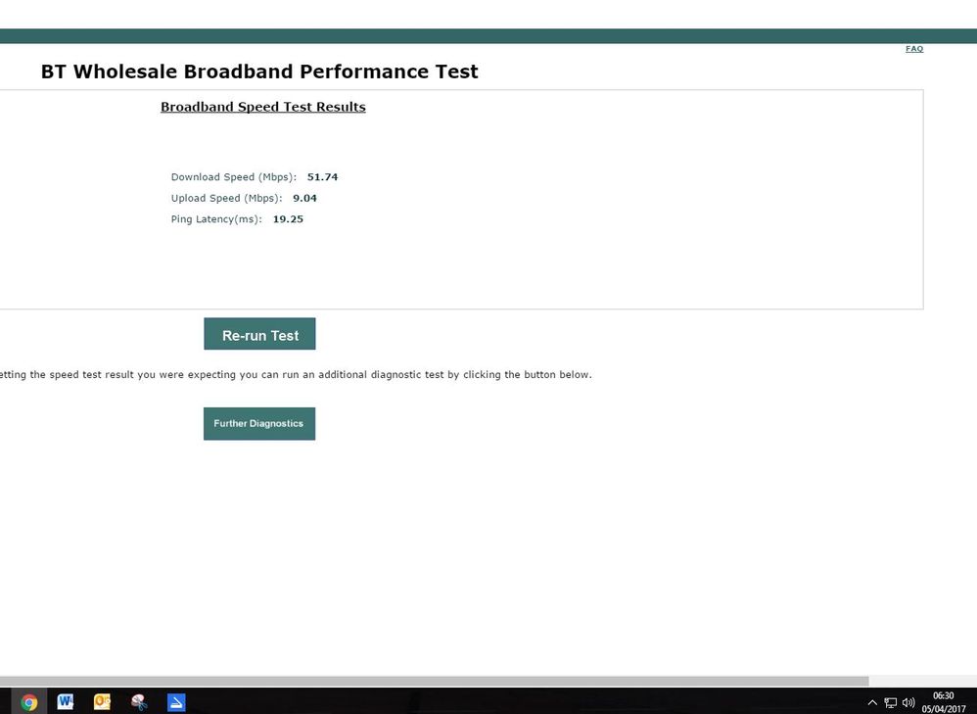This screenshot has height=714, width=977.
Task: Open Microsoft Word from the taskbar
Action: (65, 702)
